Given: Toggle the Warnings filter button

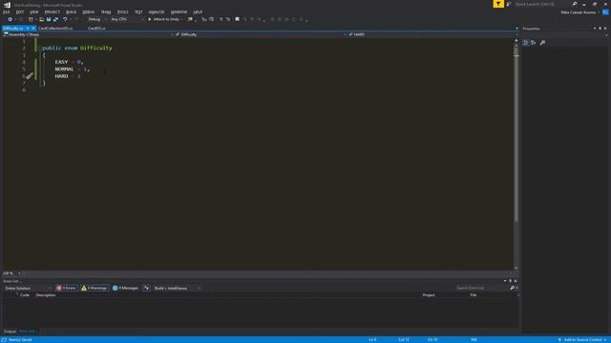Looking at the screenshot, I should 95,288.
